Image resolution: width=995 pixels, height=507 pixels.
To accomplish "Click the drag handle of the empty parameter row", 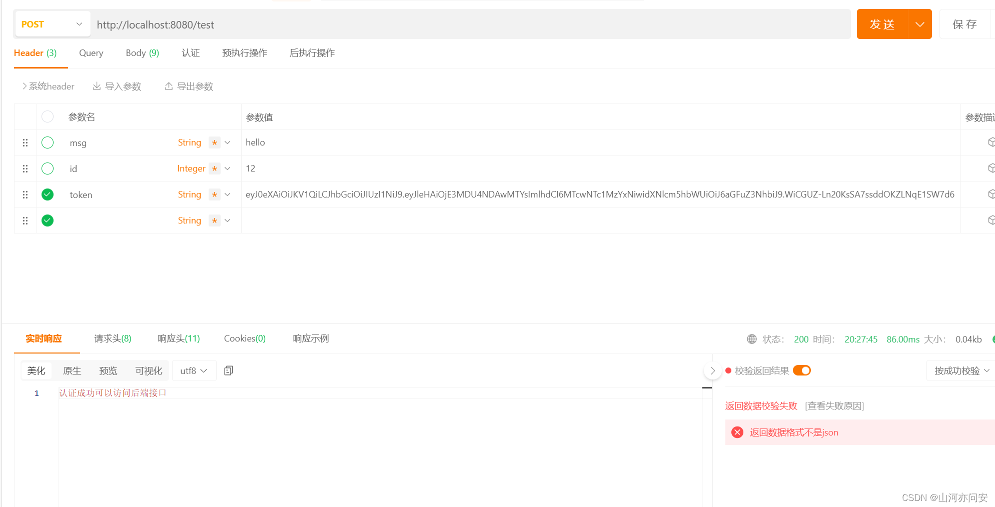I will [25, 220].
